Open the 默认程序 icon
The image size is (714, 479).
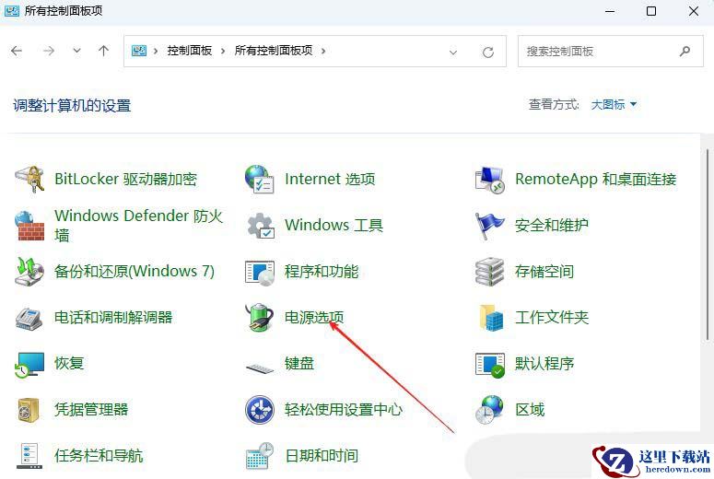[490, 365]
